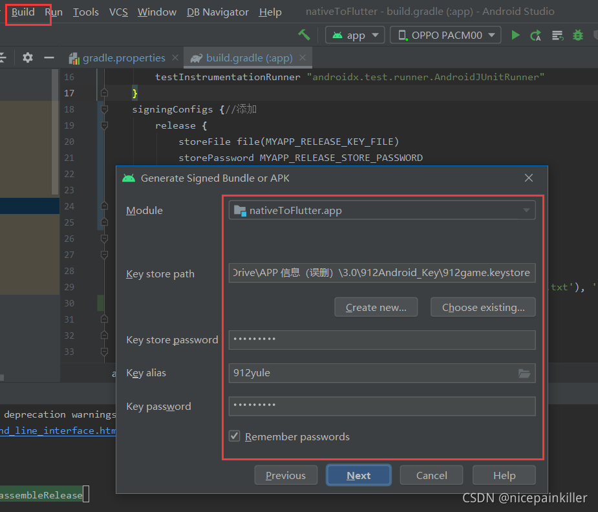Toggle code fold marker at line 26
Image resolution: width=598 pixels, height=512 pixels.
(x=104, y=239)
